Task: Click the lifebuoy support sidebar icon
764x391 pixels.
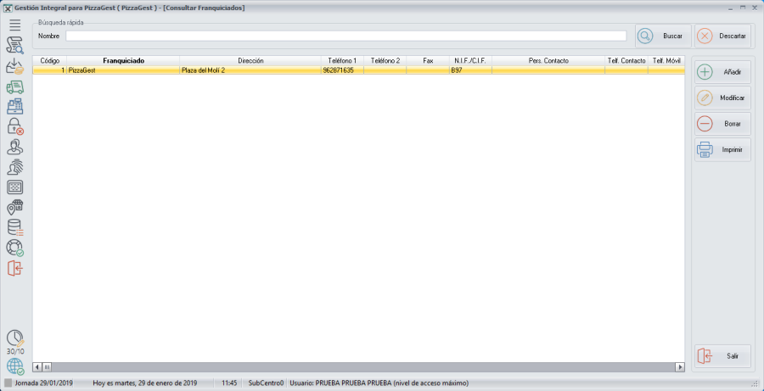Action: [14, 248]
